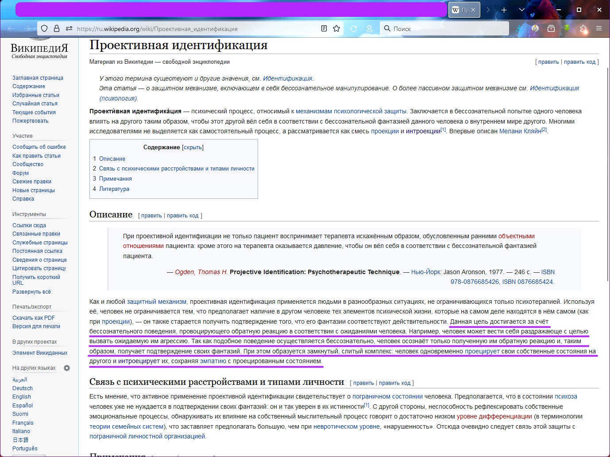Open the site permissions icon in address bar
This screenshot has width=610, height=457.
coord(69,28)
